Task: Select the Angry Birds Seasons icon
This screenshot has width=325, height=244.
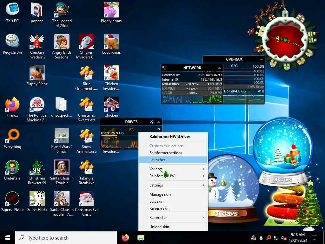Action: tap(62, 46)
